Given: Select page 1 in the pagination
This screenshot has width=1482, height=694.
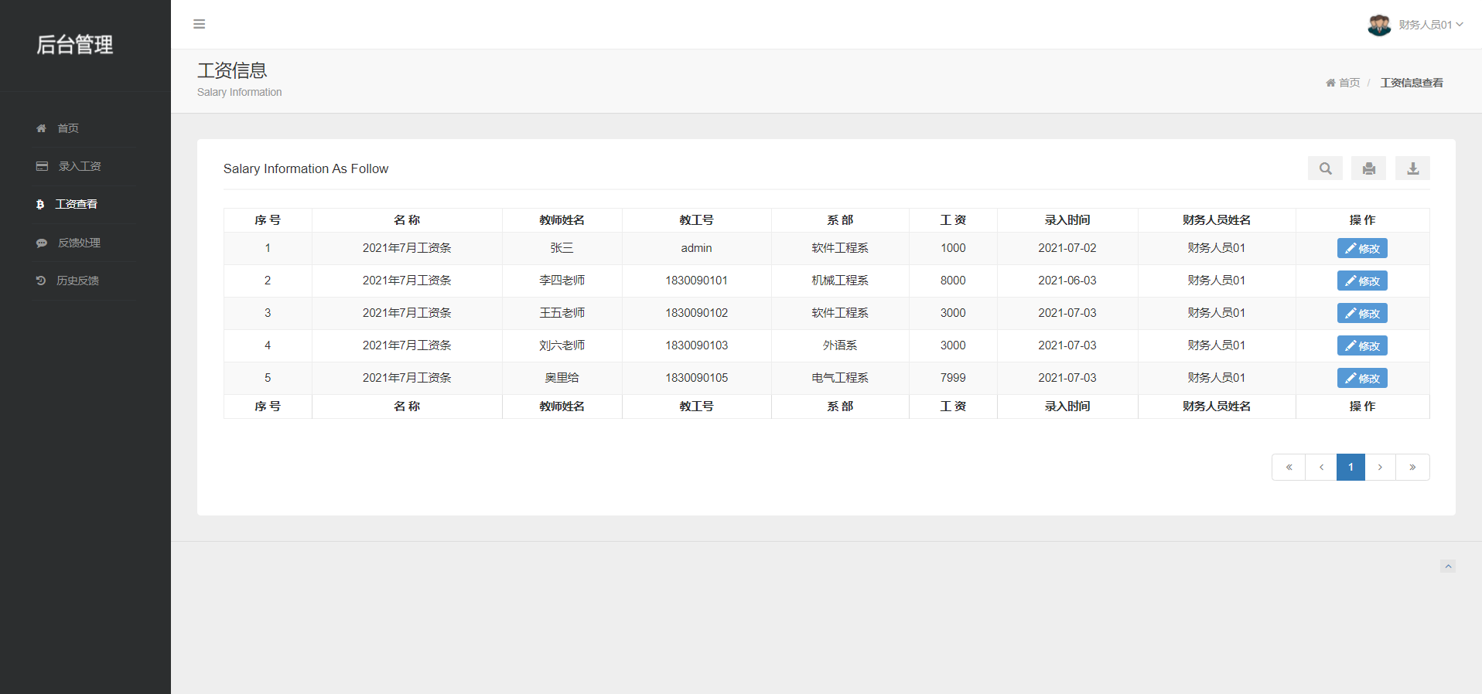Looking at the screenshot, I should [1351, 467].
